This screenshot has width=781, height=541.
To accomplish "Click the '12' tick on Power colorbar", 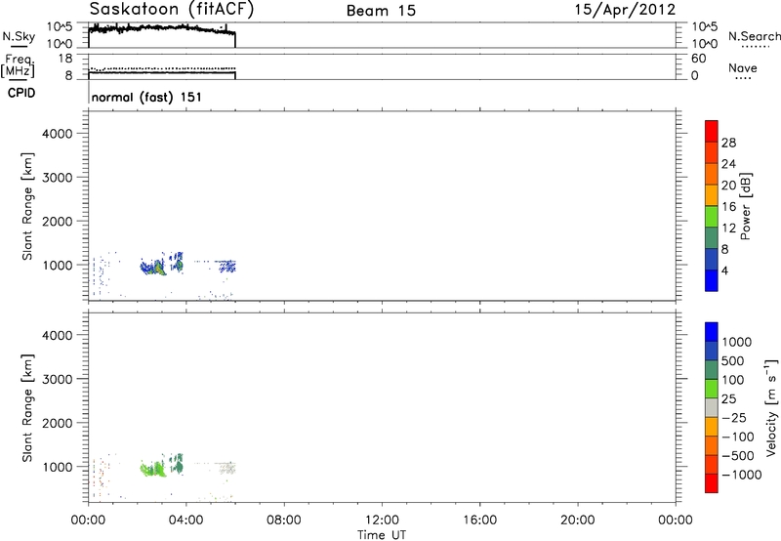I will pos(728,229).
